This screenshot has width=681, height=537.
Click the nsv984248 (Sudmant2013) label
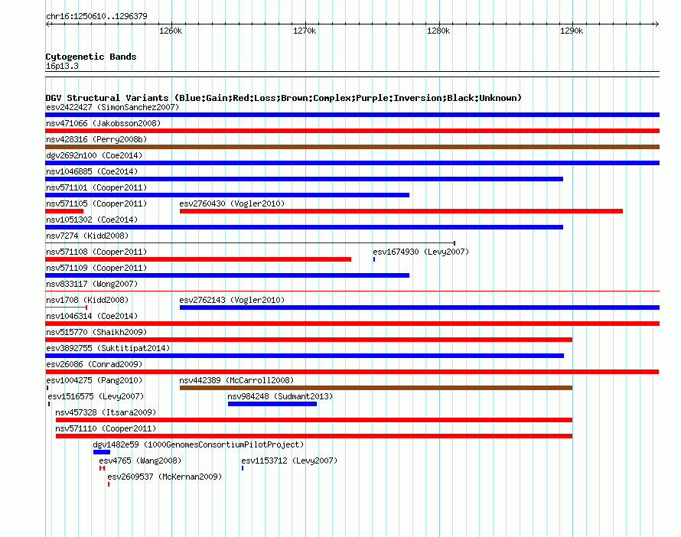pyautogui.click(x=280, y=396)
